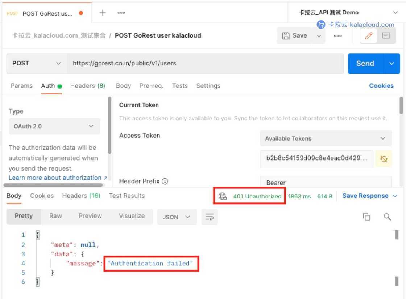Image resolution: width=406 pixels, height=299 pixels.
Task: Click the Save button label
Action: pyautogui.click(x=299, y=36)
